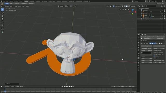Select the Select Box tool
The width and height of the screenshot is (166, 93).
point(2,10)
